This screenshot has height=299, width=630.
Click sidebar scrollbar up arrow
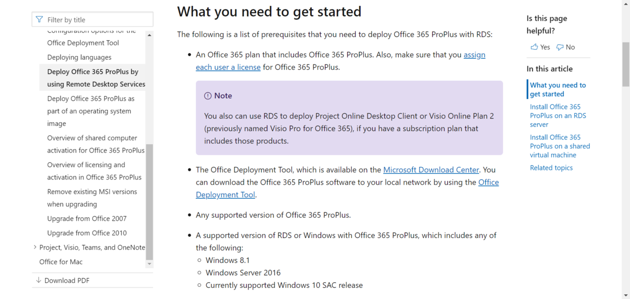(x=150, y=35)
